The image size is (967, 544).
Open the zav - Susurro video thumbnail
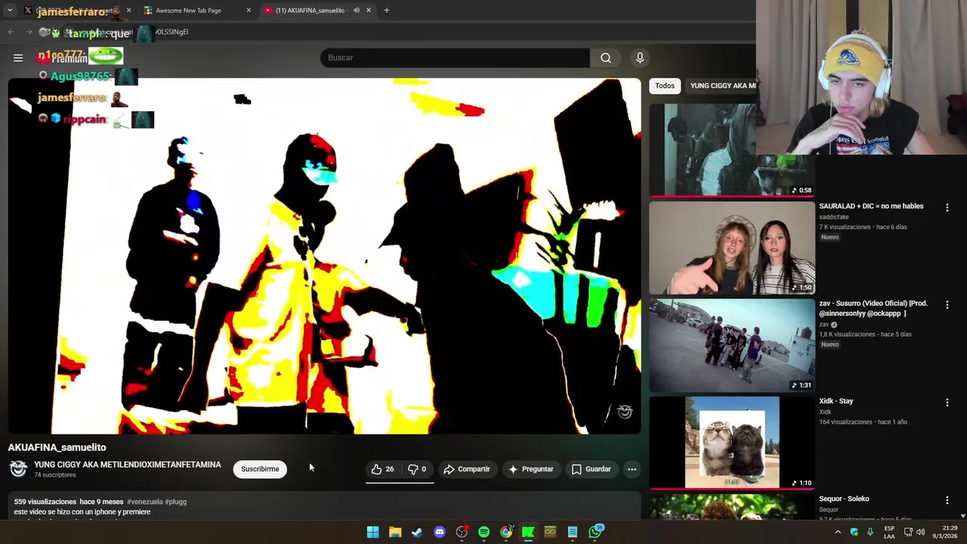[x=732, y=345]
